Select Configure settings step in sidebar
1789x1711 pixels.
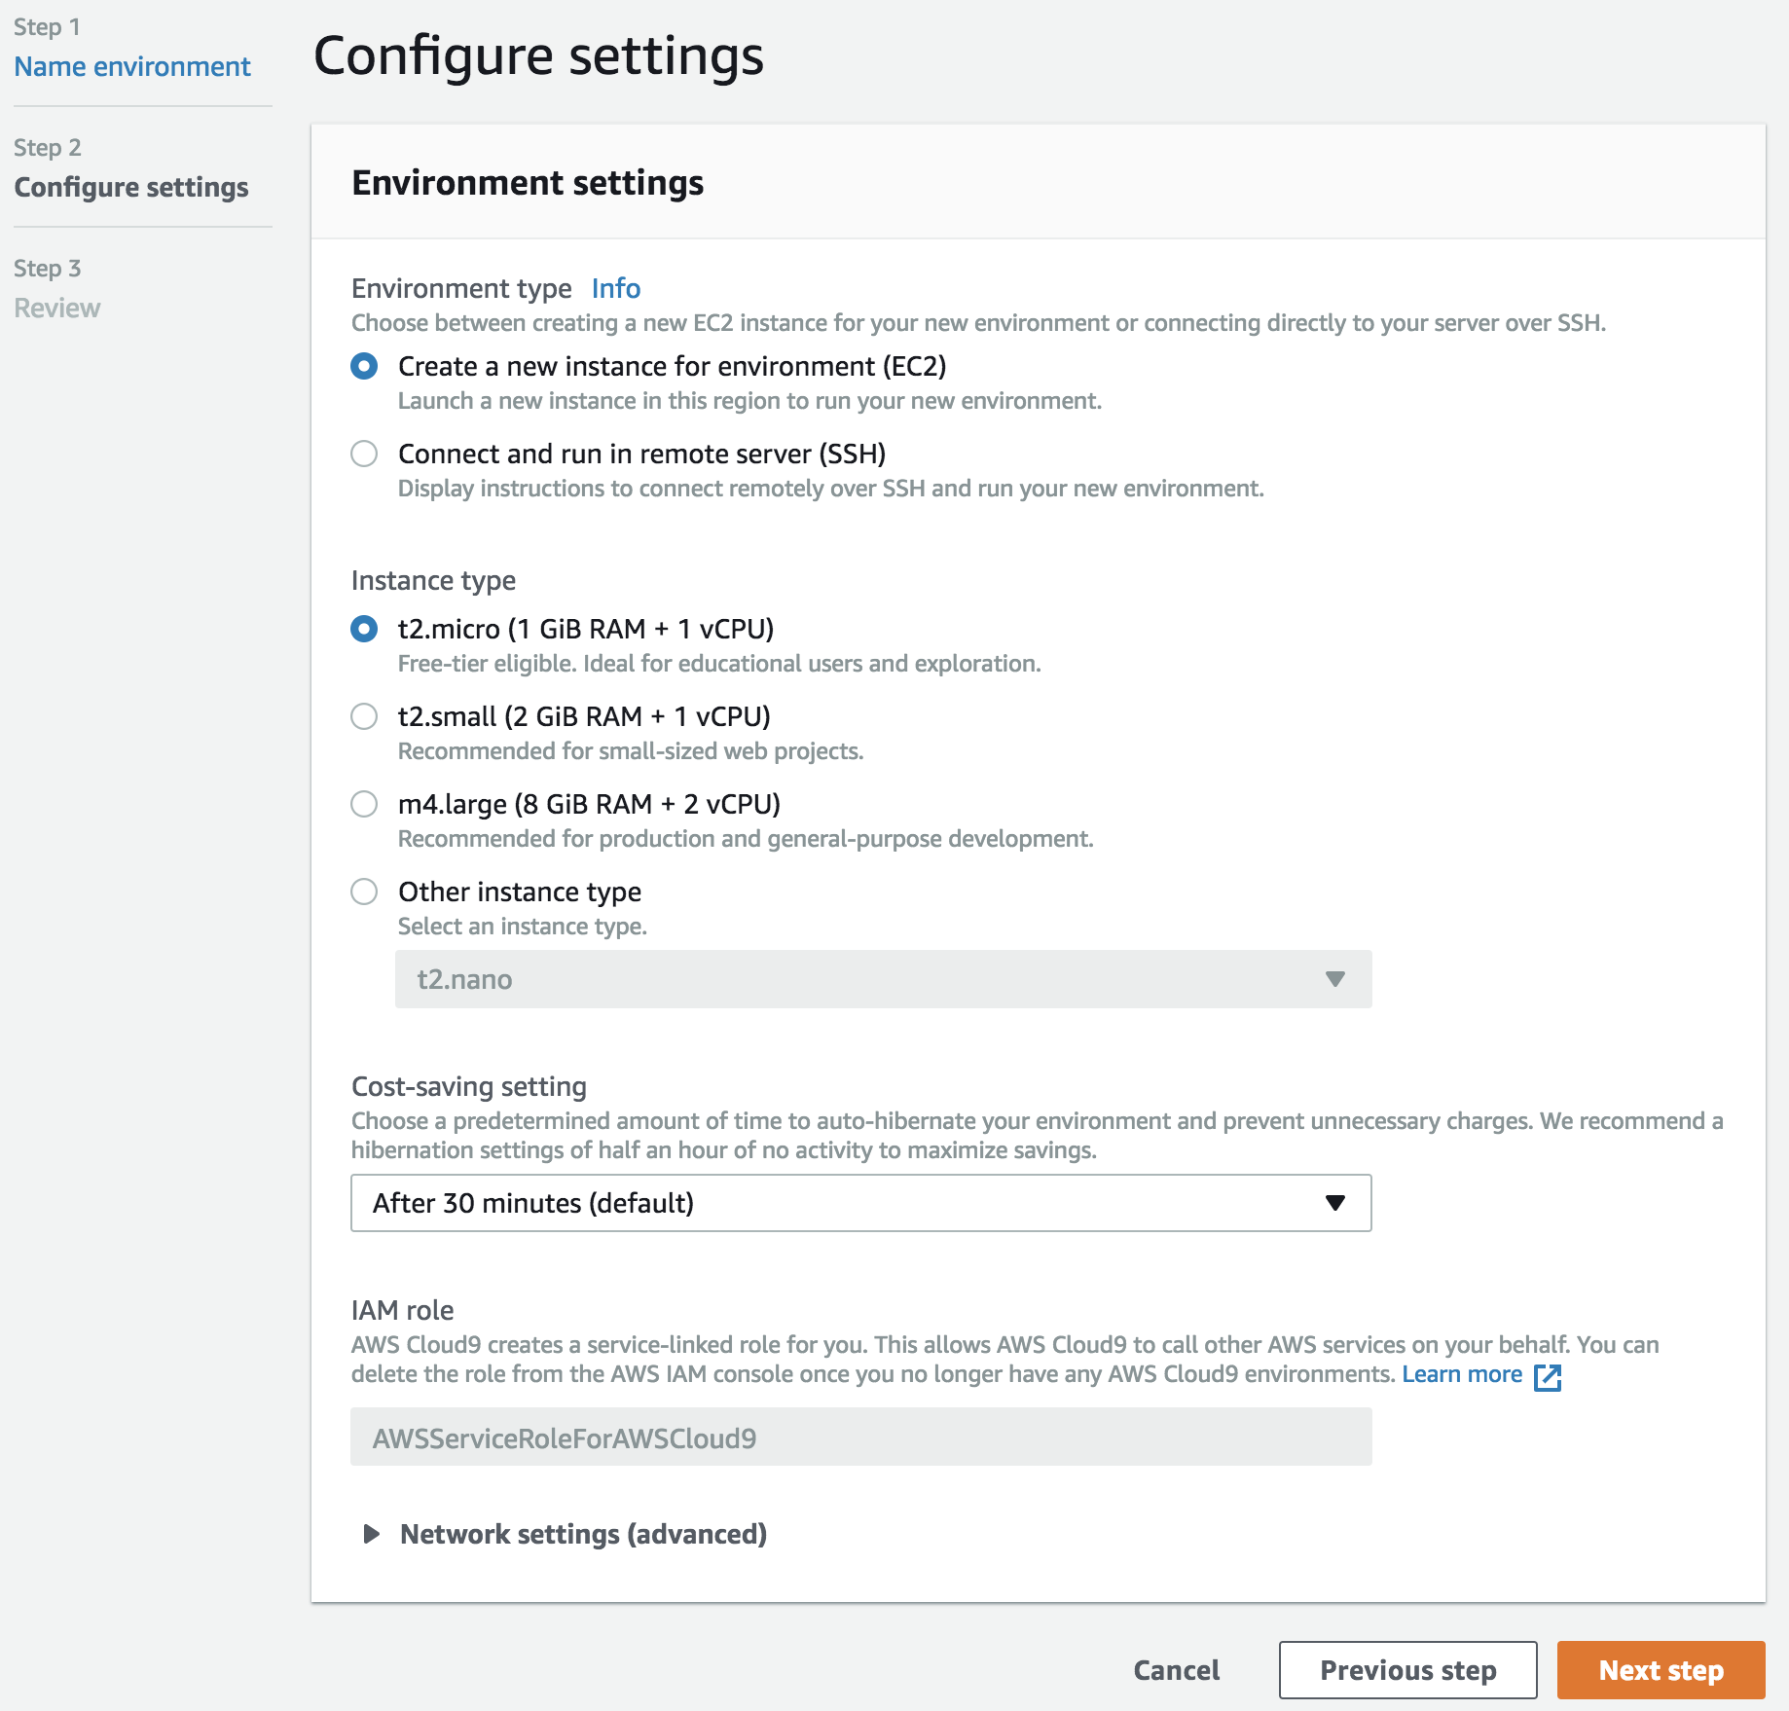(131, 187)
